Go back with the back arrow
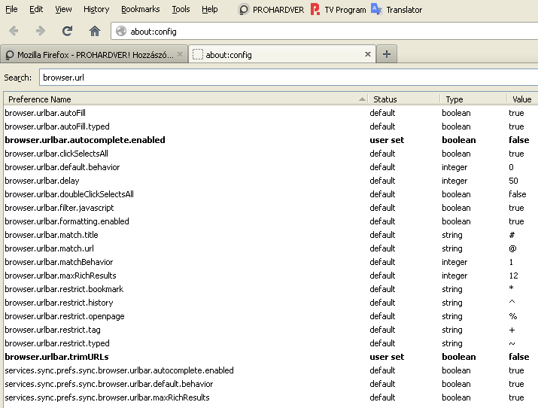This screenshot has height=408, width=538. pos(14,31)
